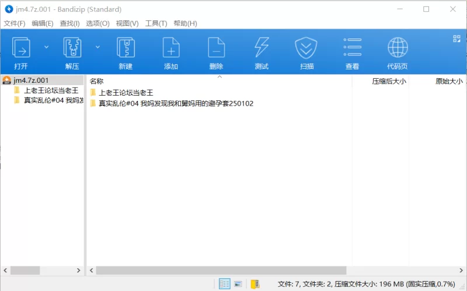The height and width of the screenshot is (291, 467).
Task: Expand the dropdown arrow beside 解压
Action: pos(97,47)
